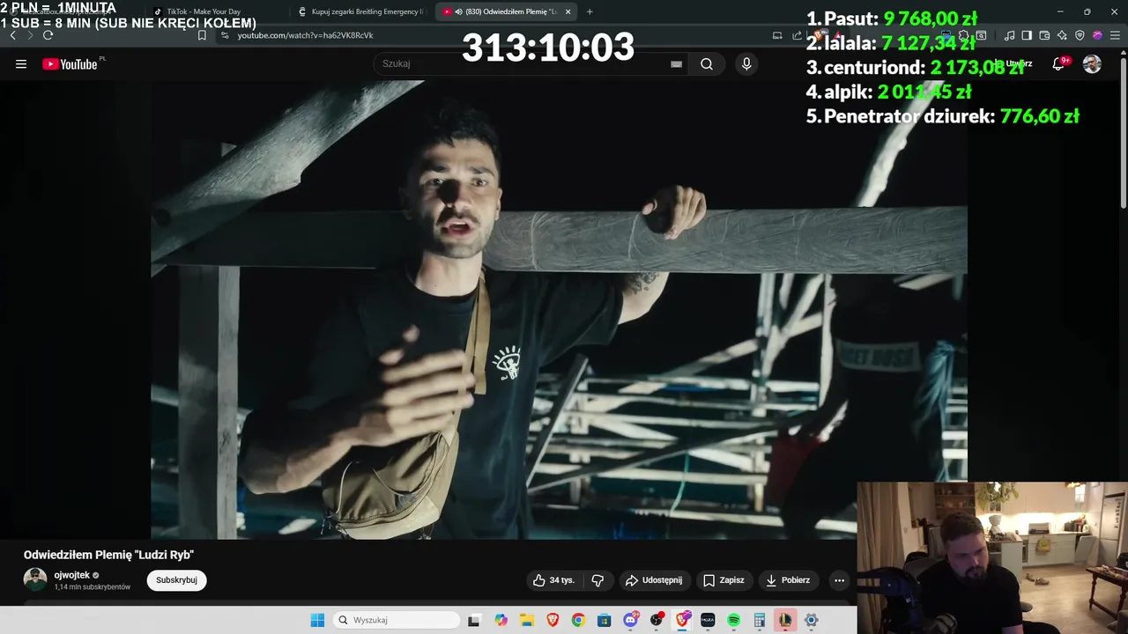
Task: Open YouTube notifications bell
Action: (1058, 64)
